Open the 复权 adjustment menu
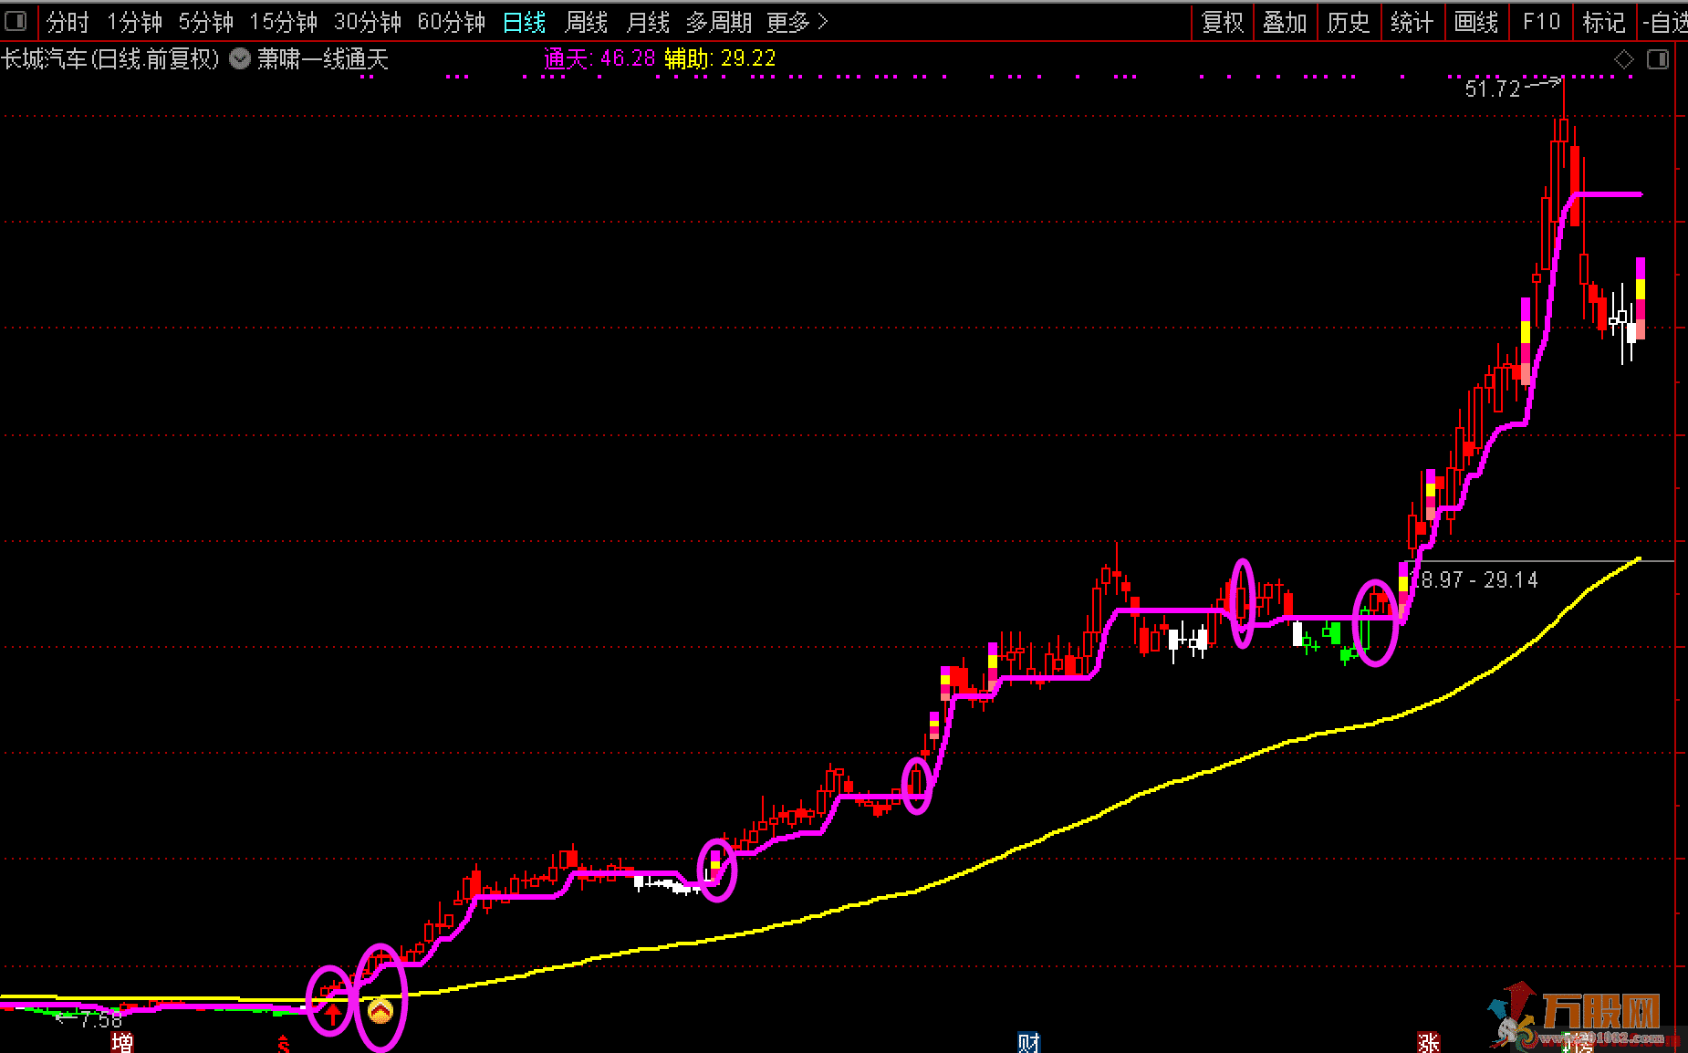The image size is (1688, 1053). [1223, 22]
